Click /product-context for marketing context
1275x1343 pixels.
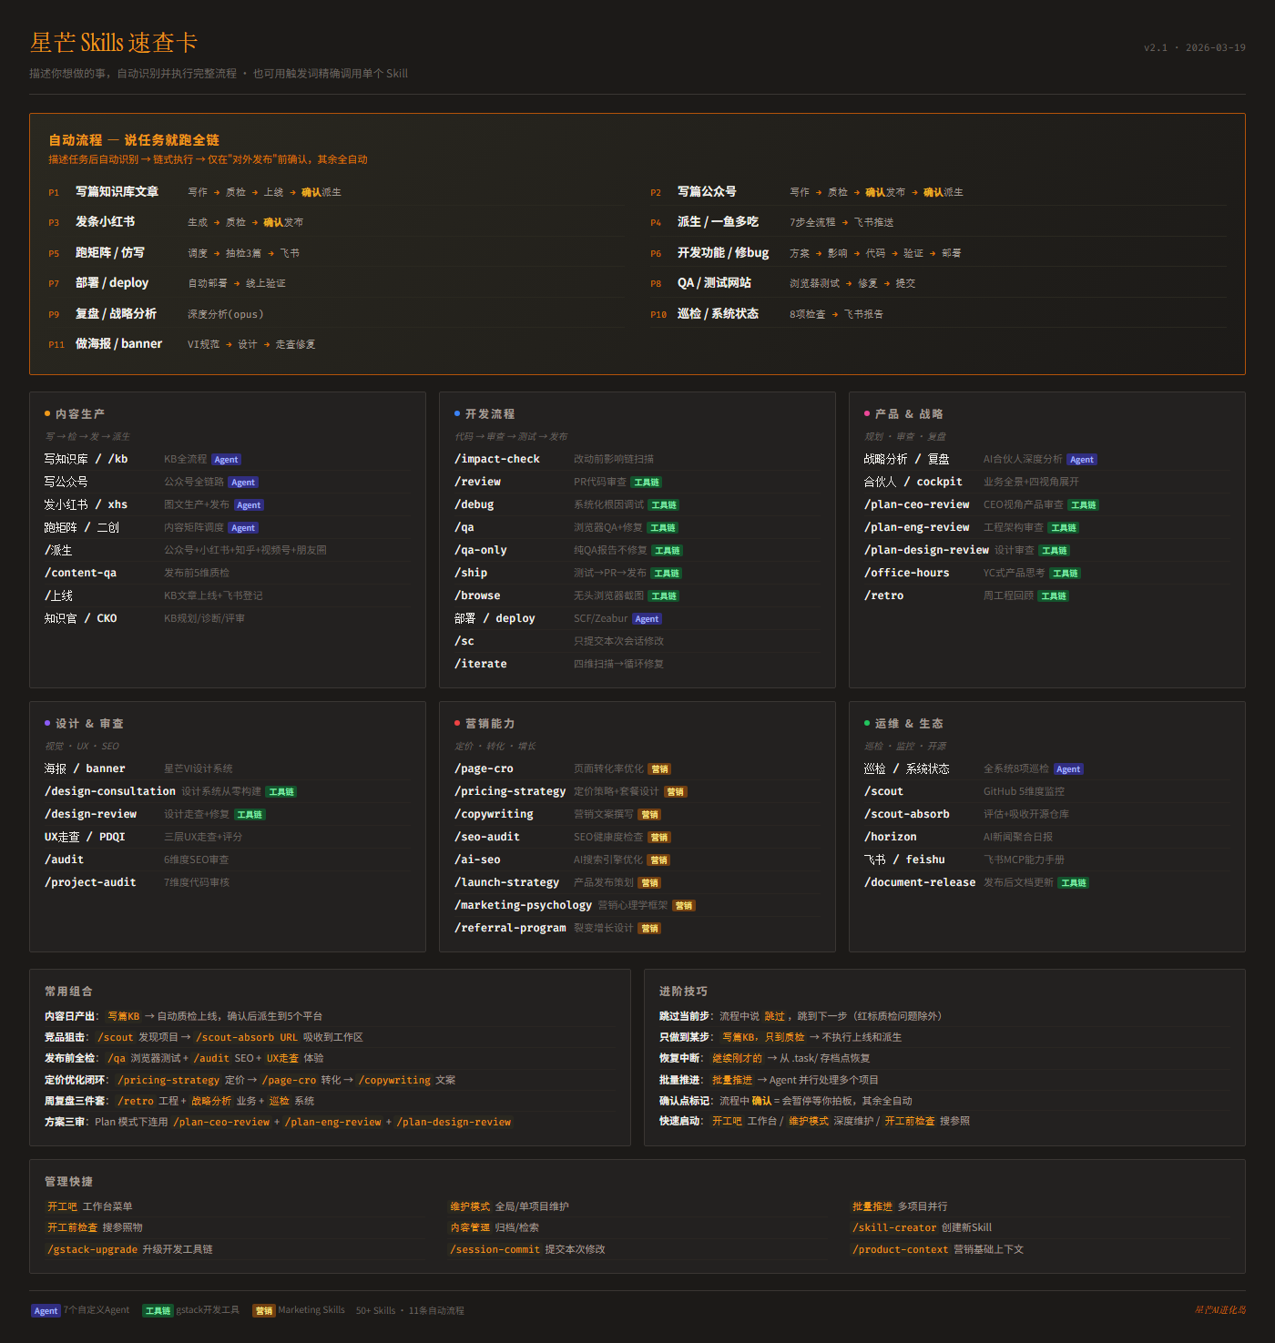pos(900,1248)
